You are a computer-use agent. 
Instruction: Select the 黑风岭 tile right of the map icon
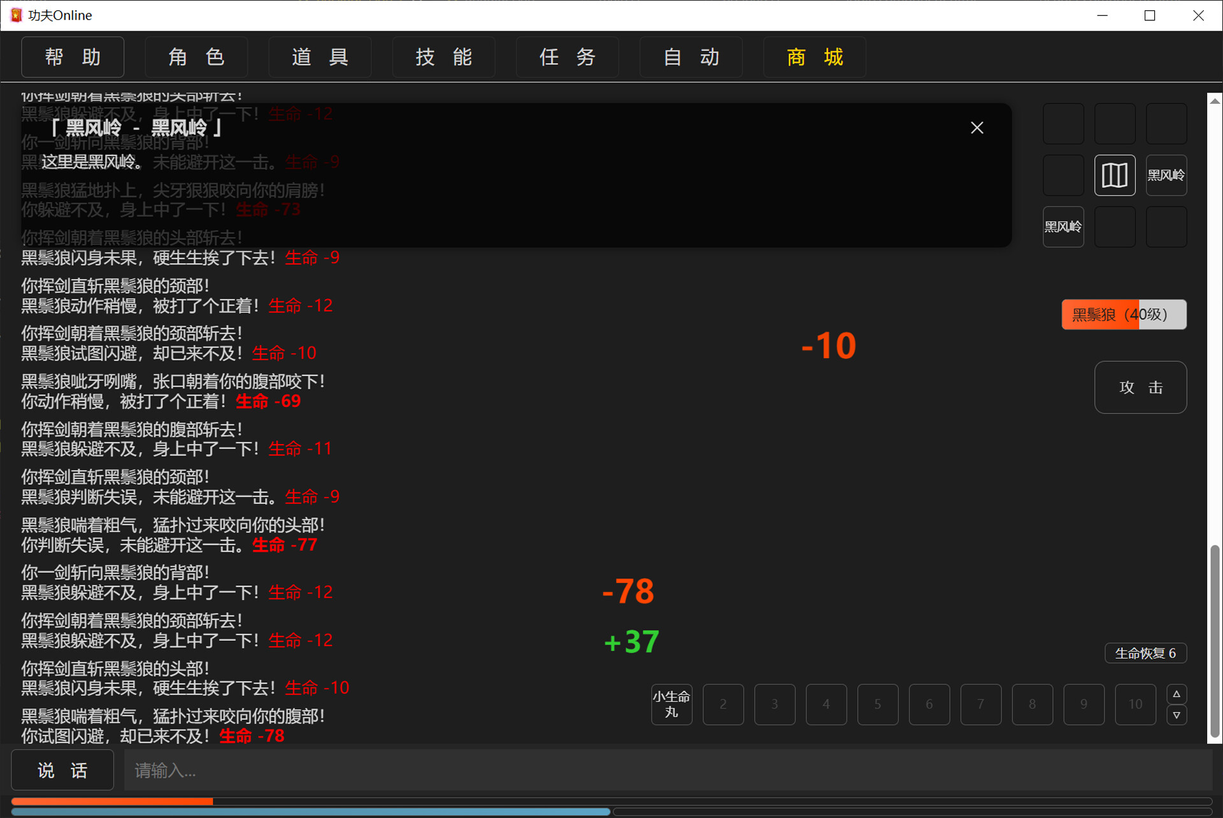point(1166,175)
